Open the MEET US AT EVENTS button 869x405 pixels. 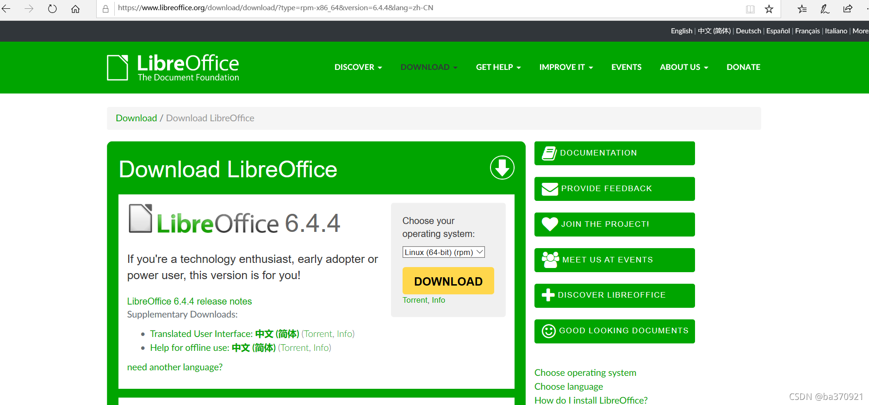[x=615, y=260]
